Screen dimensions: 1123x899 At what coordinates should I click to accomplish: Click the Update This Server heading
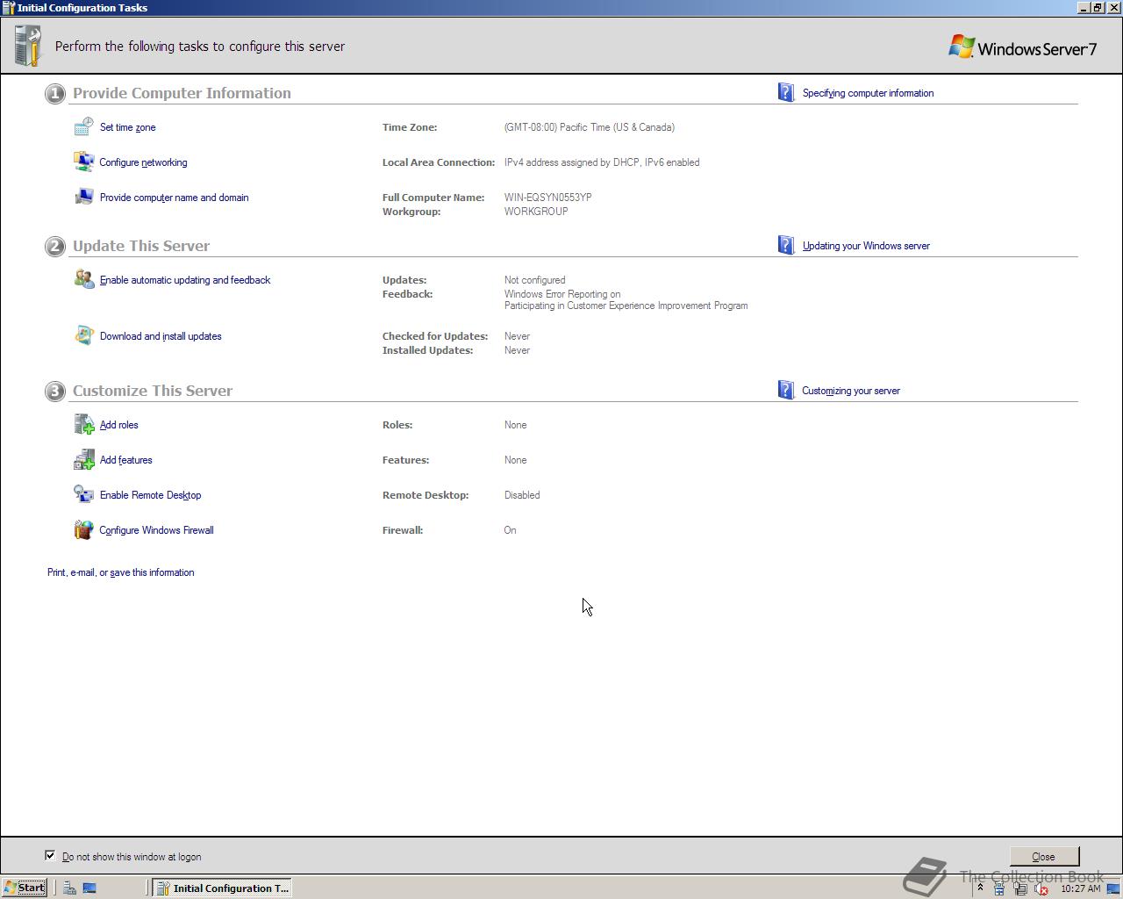coord(141,246)
